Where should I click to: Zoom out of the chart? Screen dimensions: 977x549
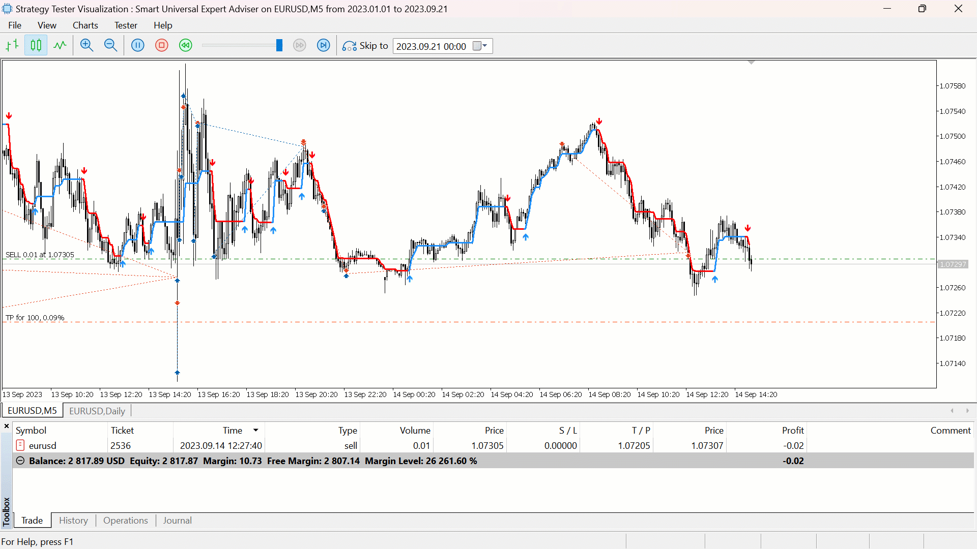[x=110, y=46]
